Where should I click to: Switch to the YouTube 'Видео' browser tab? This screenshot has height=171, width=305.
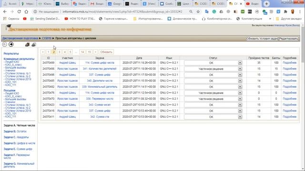[x=252, y=4]
